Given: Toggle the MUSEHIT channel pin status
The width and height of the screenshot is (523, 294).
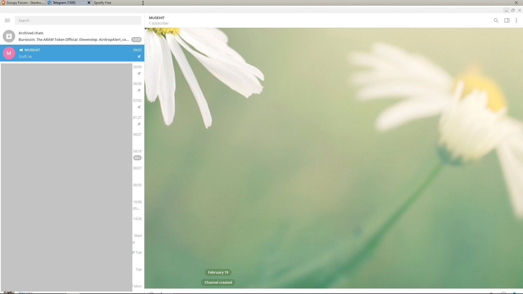Looking at the screenshot, I should tap(139, 56).
